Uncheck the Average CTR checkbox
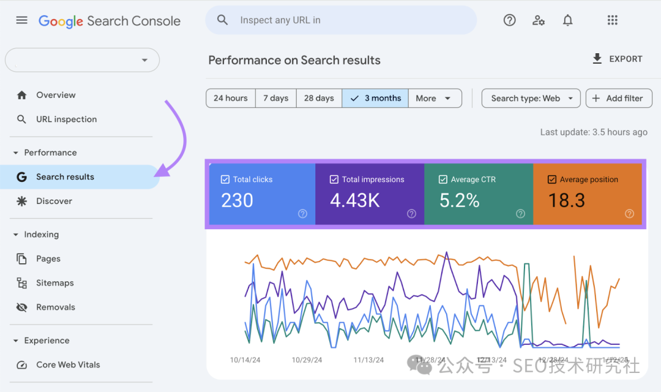The image size is (661, 392). [443, 179]
